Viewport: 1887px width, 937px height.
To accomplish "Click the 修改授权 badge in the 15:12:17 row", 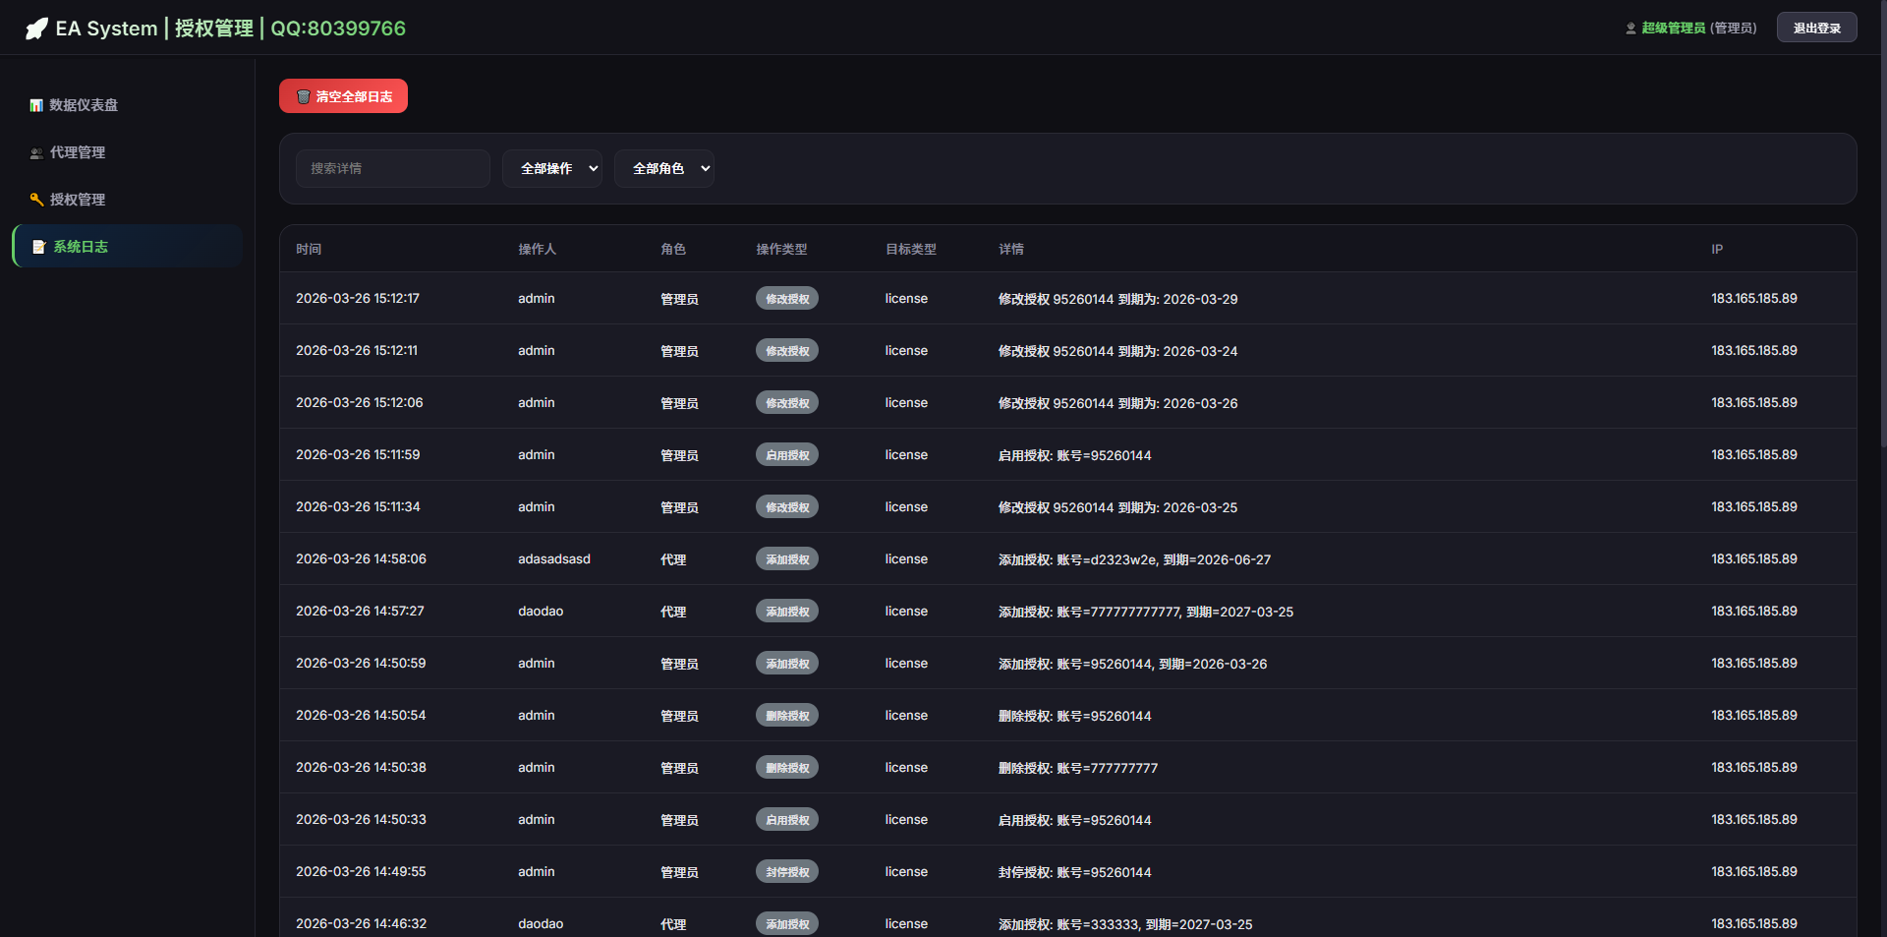I will pos(787,299).
